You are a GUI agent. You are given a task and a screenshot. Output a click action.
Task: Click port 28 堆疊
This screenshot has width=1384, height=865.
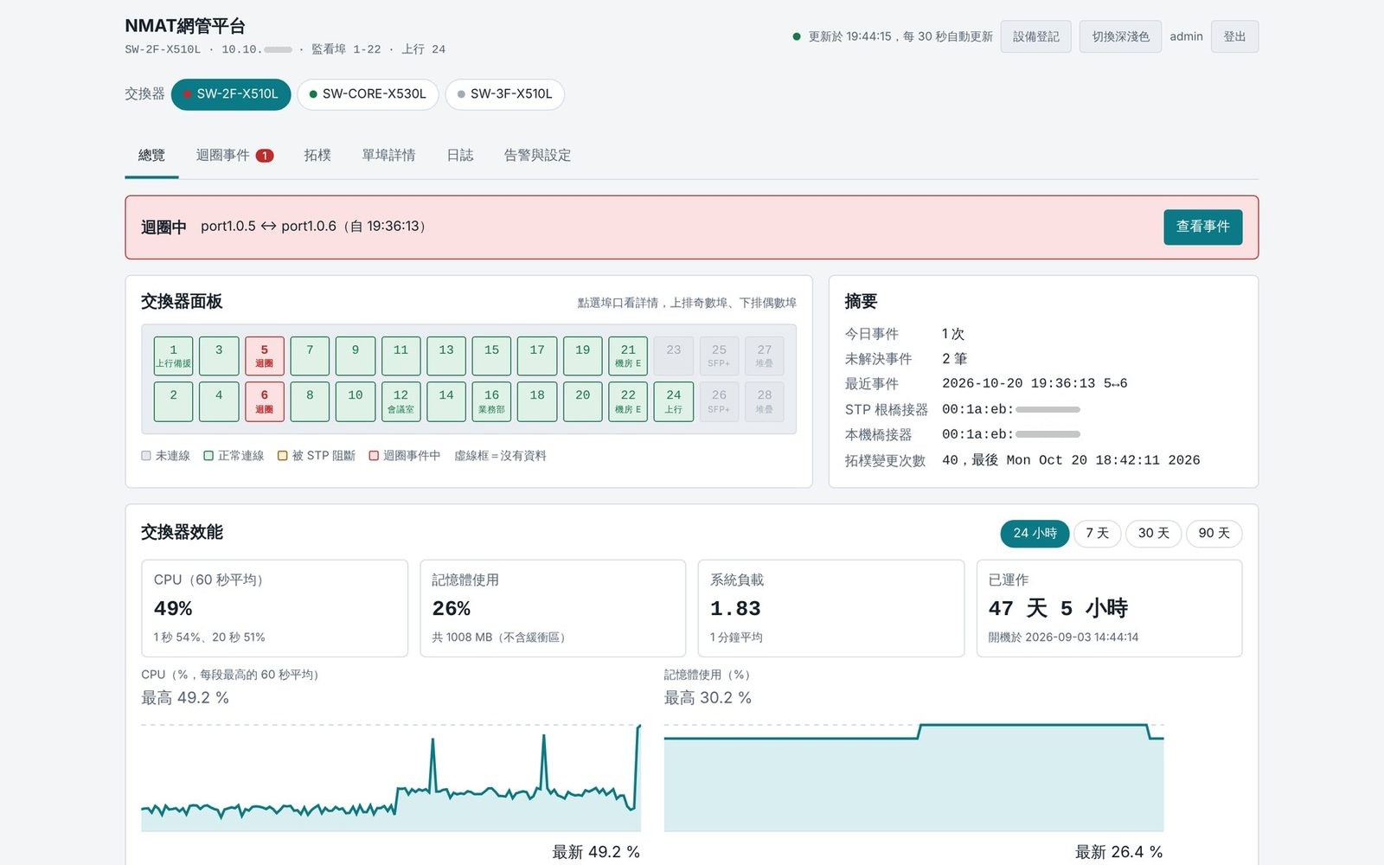[x=765, y=401]
